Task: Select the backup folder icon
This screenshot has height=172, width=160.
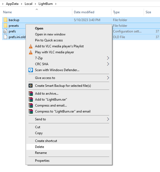Action: coord(5,20)
